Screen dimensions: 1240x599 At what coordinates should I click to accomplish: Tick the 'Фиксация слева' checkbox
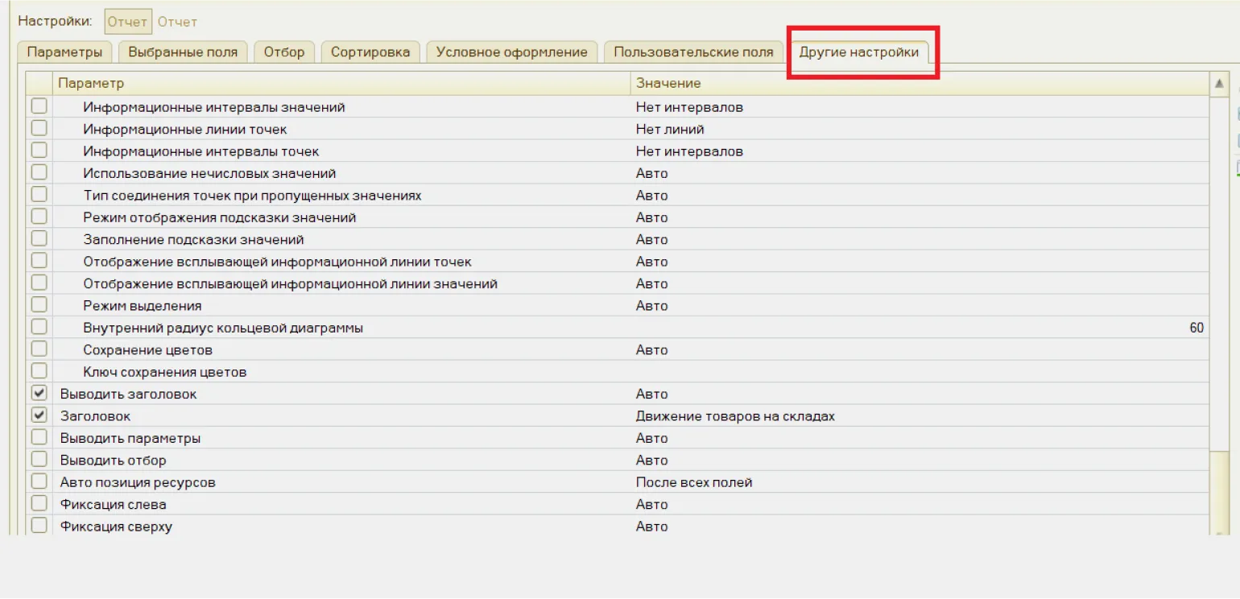(x=39, y=504)
